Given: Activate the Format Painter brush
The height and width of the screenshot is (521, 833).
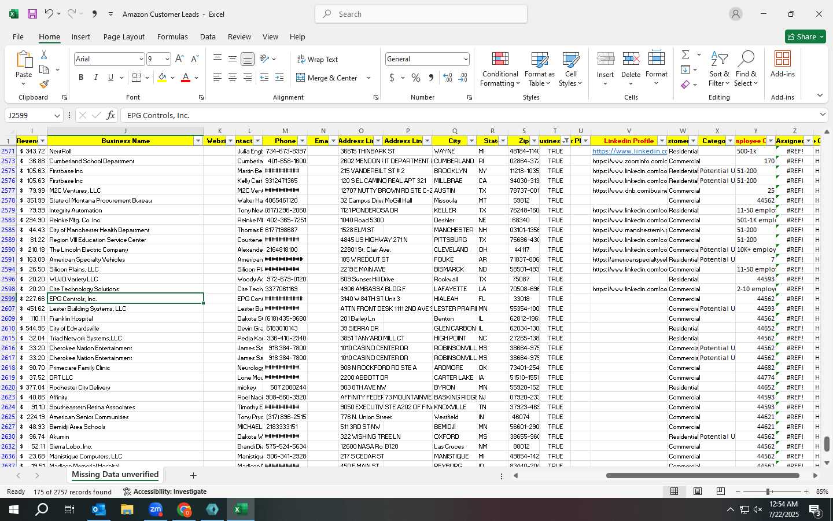Looking at the screenshot, I should (x=44, y=84).
